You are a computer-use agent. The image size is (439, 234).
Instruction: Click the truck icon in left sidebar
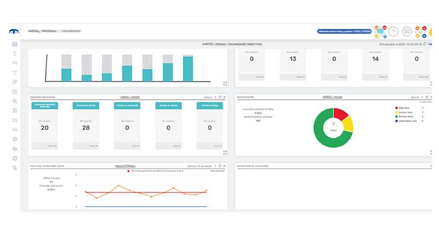15,130
